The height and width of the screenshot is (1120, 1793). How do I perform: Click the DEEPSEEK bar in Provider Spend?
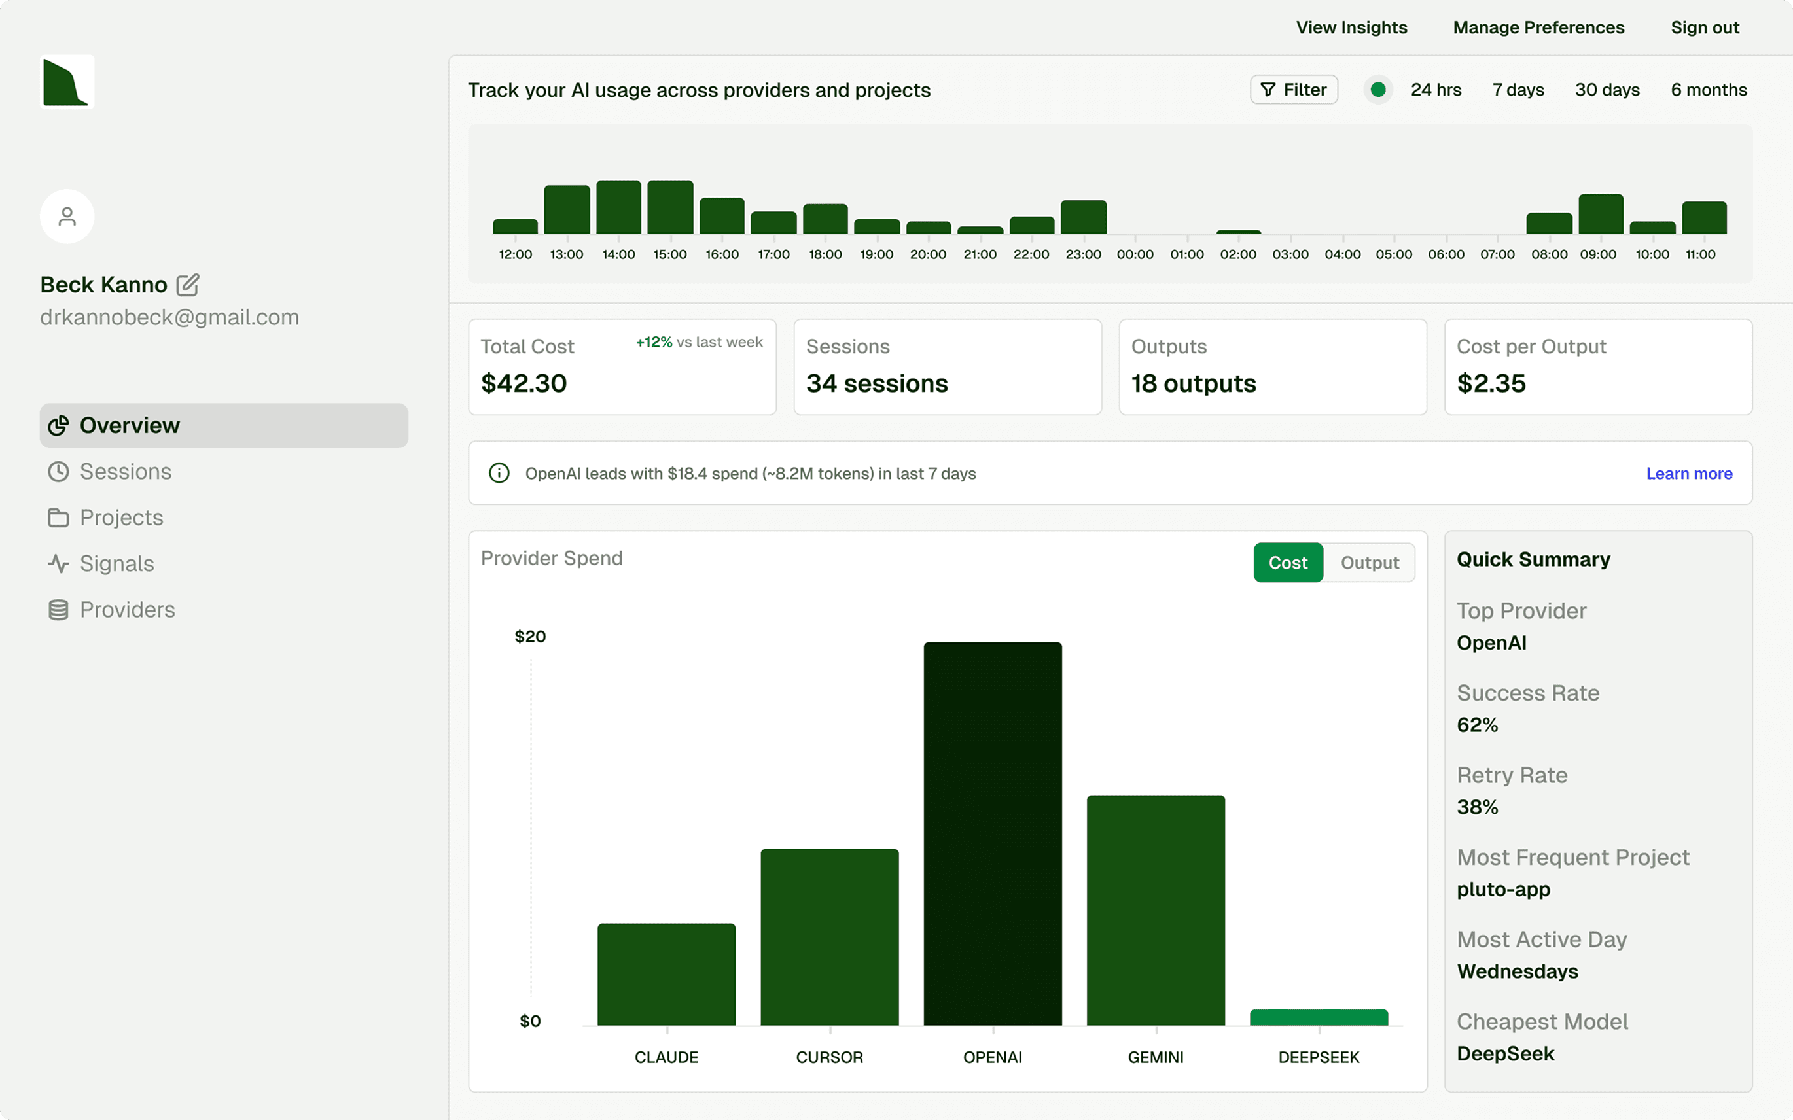1319,1018
